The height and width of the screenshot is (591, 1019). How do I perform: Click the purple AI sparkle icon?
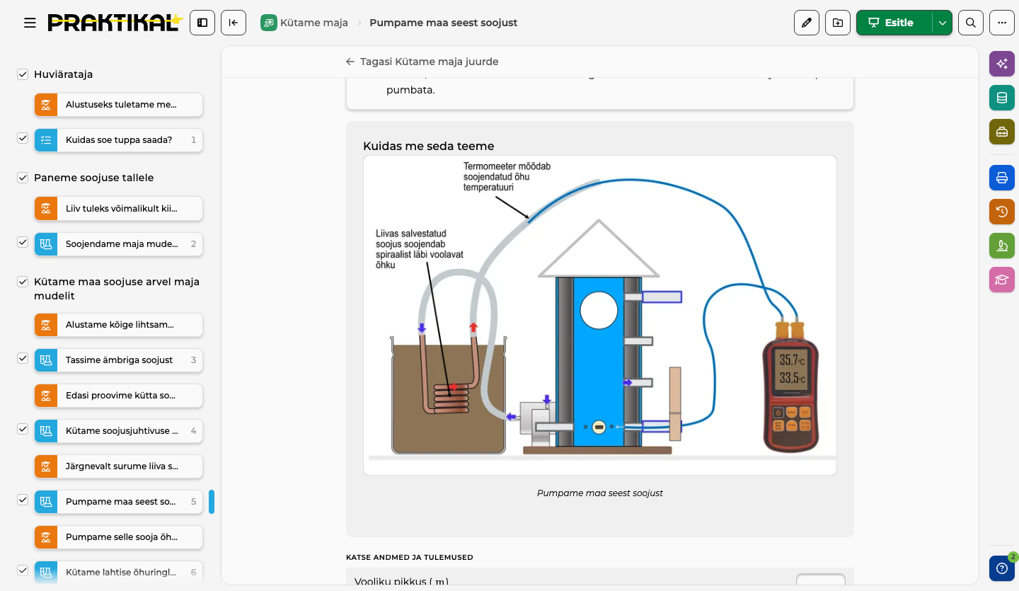click(1002, 64)
